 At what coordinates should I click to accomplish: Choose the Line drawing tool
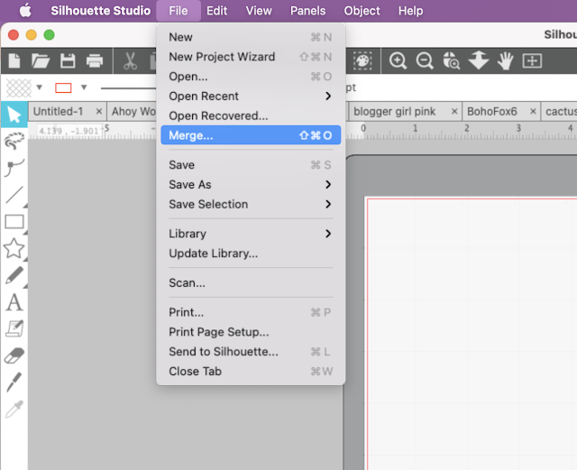pos(14,195)
